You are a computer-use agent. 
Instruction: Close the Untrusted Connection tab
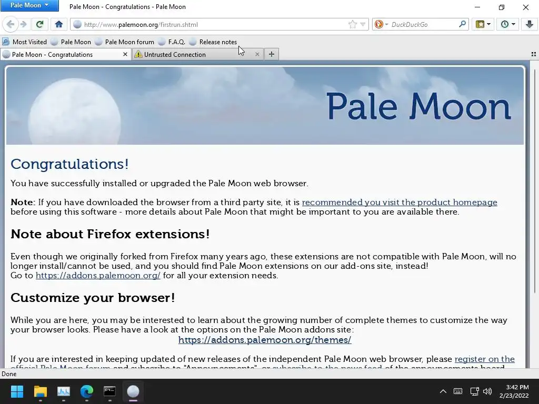(257, 54)
